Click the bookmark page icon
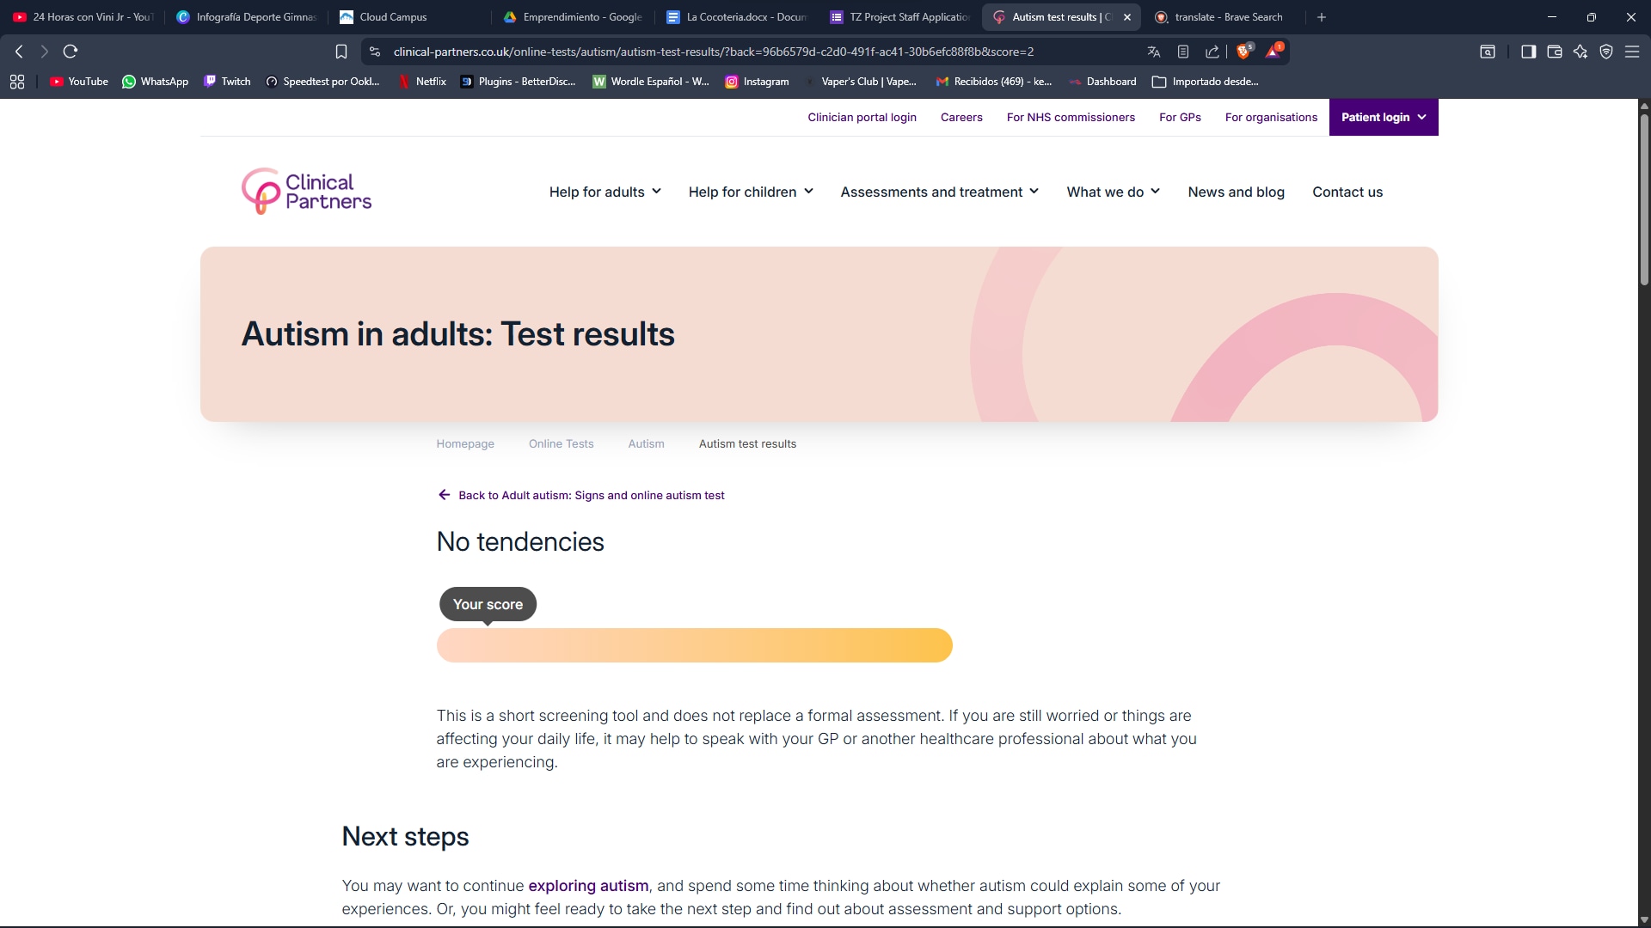This screenshot has width=1651, height=928. 341,52
